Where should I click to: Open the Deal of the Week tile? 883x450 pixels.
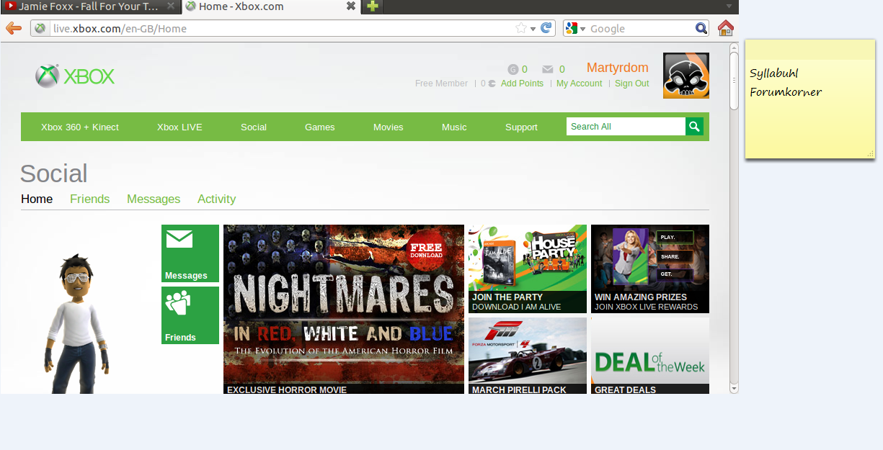650,356
